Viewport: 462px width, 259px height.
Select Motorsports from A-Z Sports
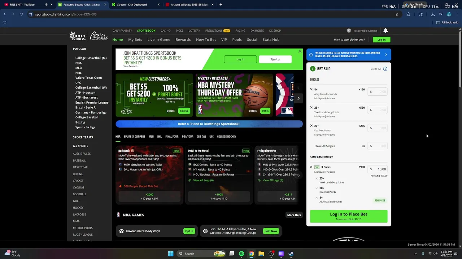click(x=83, y=228)
